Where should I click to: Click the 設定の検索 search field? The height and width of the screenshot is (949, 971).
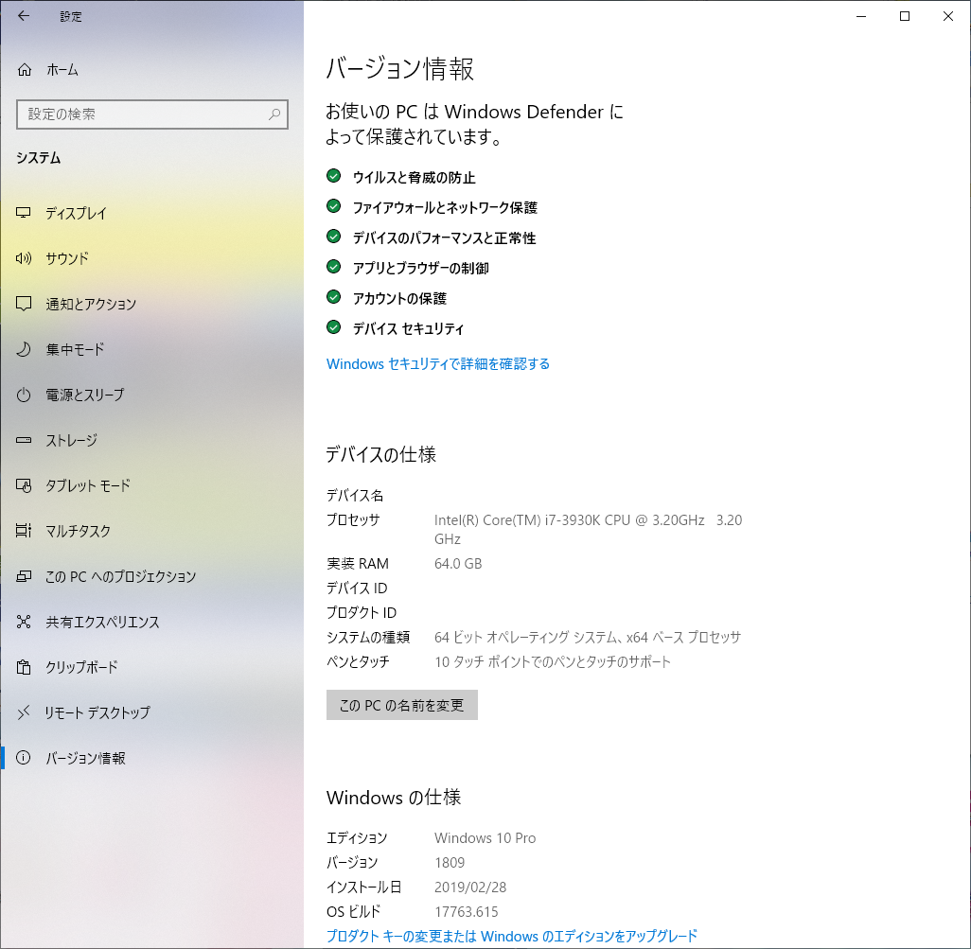152,114
